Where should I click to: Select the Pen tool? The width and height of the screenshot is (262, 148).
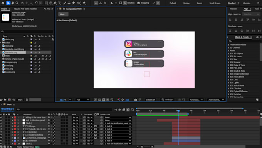click(x=55, y=3)
